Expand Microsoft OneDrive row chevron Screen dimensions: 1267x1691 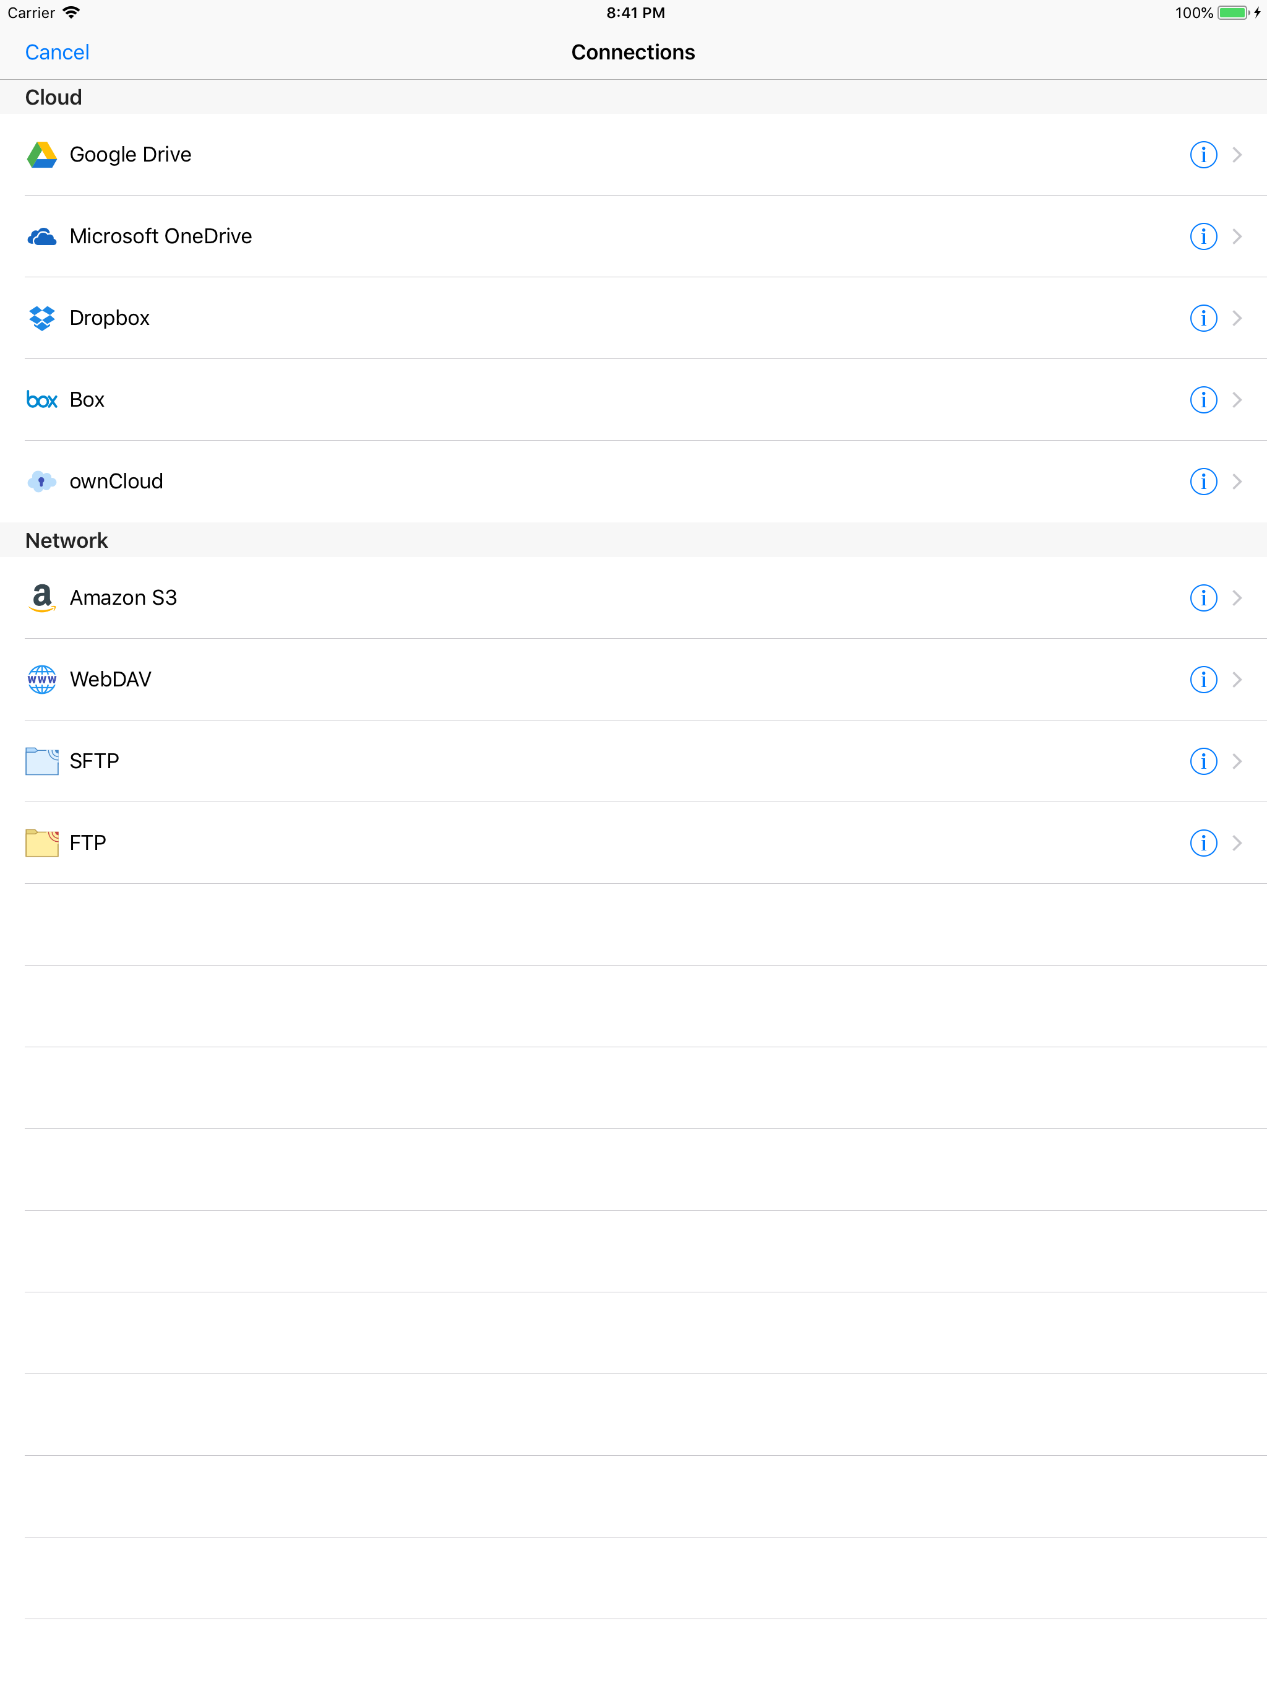tap(1237, 237)
